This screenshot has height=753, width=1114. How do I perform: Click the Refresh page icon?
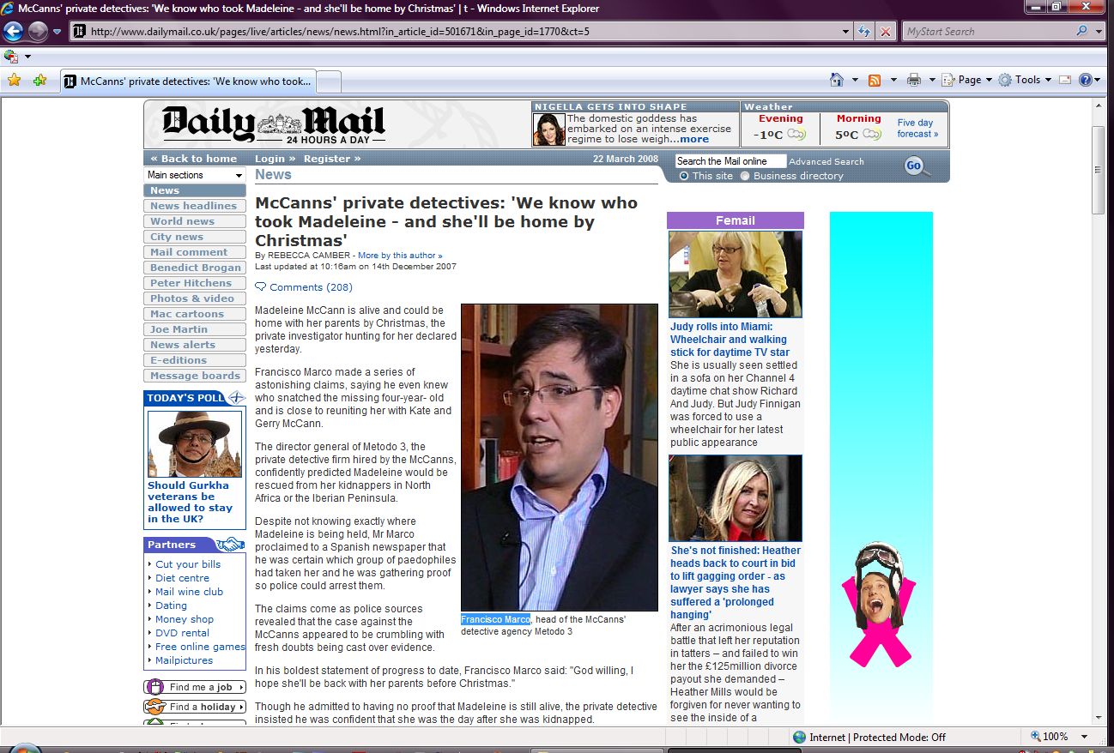[x=865, y=32]
